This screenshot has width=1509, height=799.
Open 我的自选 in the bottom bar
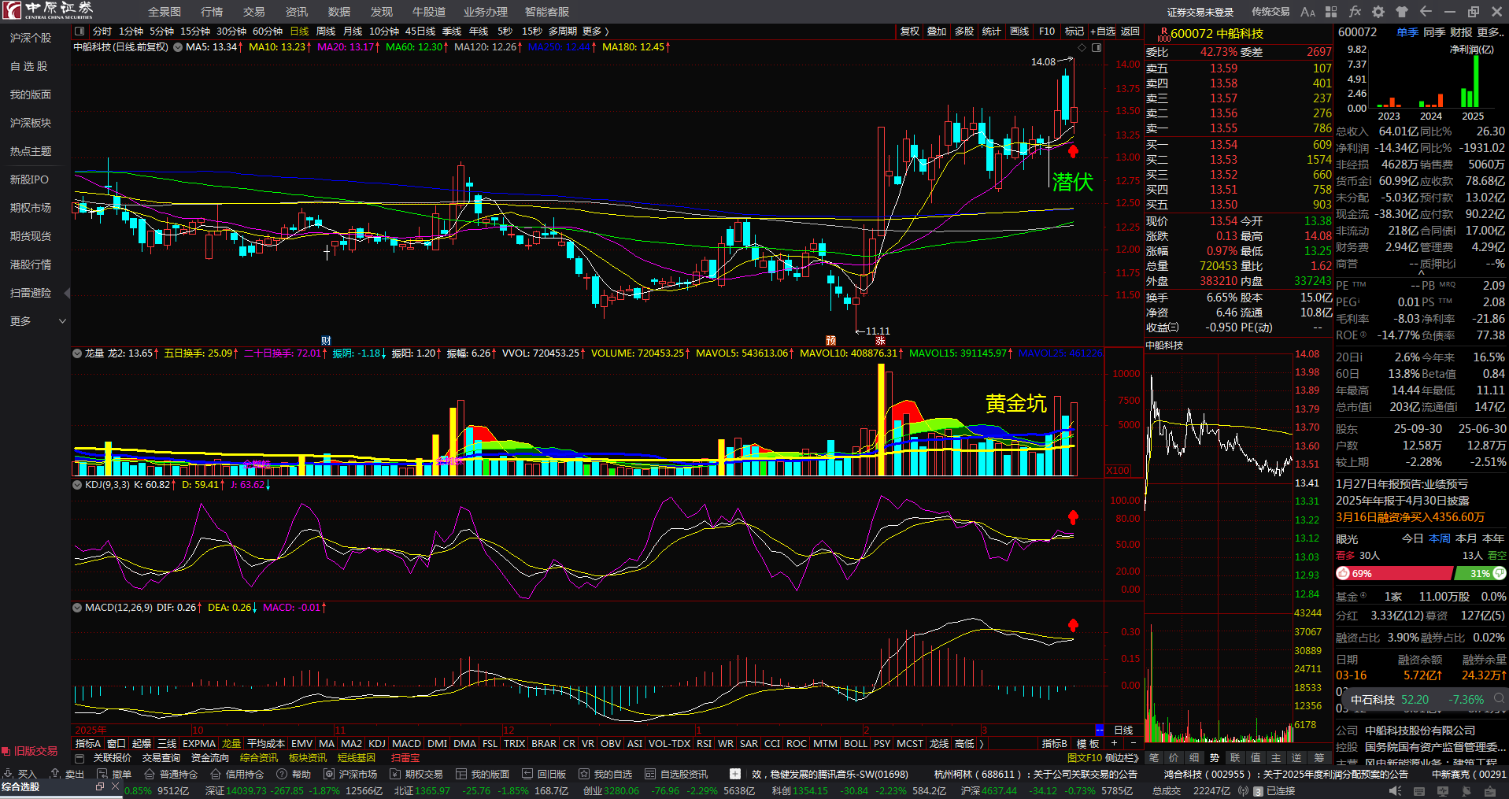click(605, 775)
